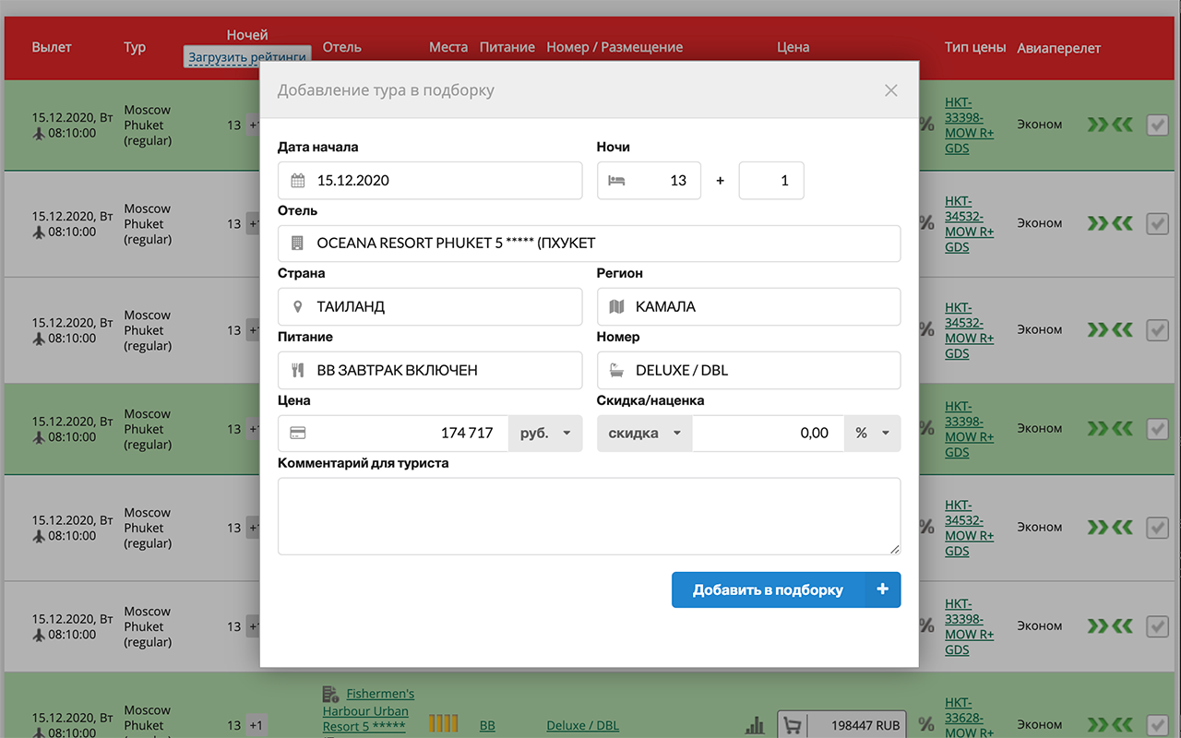Close the add-tour dialog
The image size is (1181, 738).
tap(890, 90)
